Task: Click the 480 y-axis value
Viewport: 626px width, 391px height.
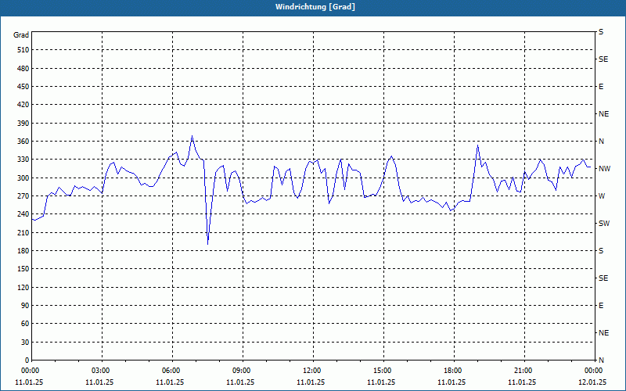Action: click(x=23, y=69)
